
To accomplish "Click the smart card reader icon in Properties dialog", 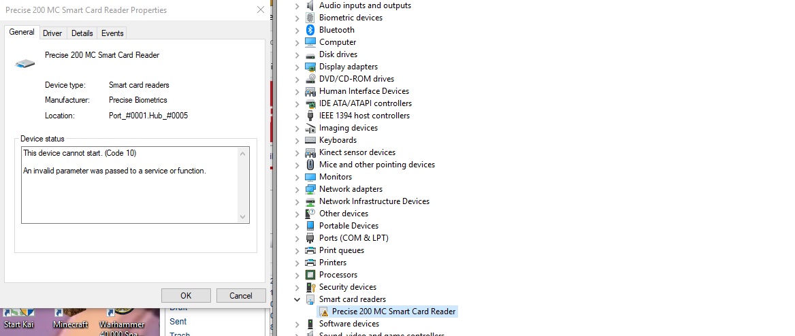I will 25,63.
